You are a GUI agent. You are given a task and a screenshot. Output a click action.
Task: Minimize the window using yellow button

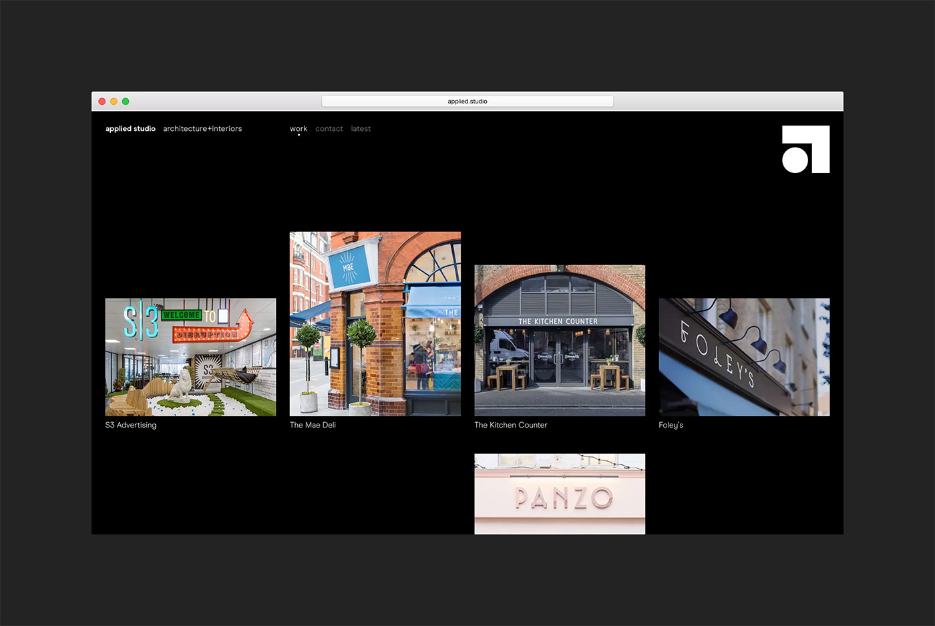[x=114, y=102]
